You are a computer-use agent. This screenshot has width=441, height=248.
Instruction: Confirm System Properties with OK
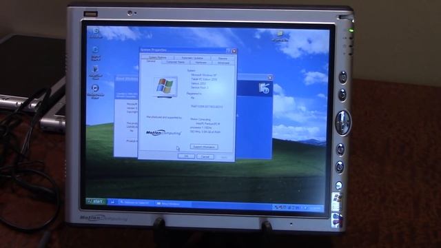click(186, 156)
